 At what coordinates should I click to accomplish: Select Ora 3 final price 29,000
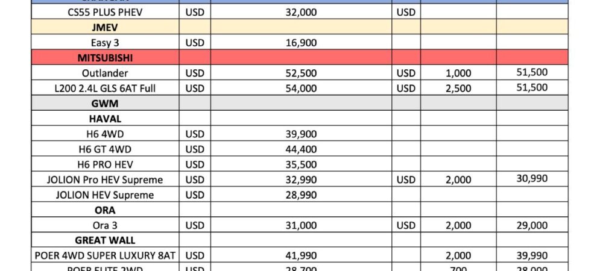coord(532,225)
